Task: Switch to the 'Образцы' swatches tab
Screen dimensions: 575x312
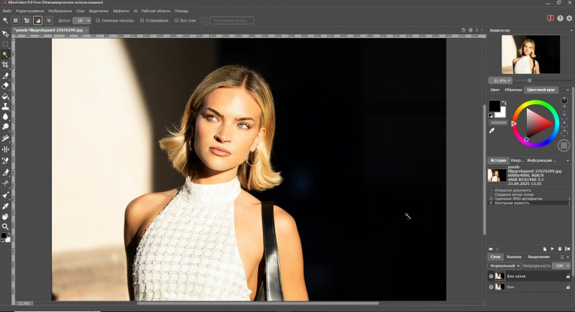Action: [x=513, y=90]
